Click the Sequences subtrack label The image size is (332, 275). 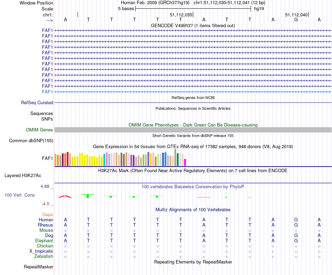point(42,113)
